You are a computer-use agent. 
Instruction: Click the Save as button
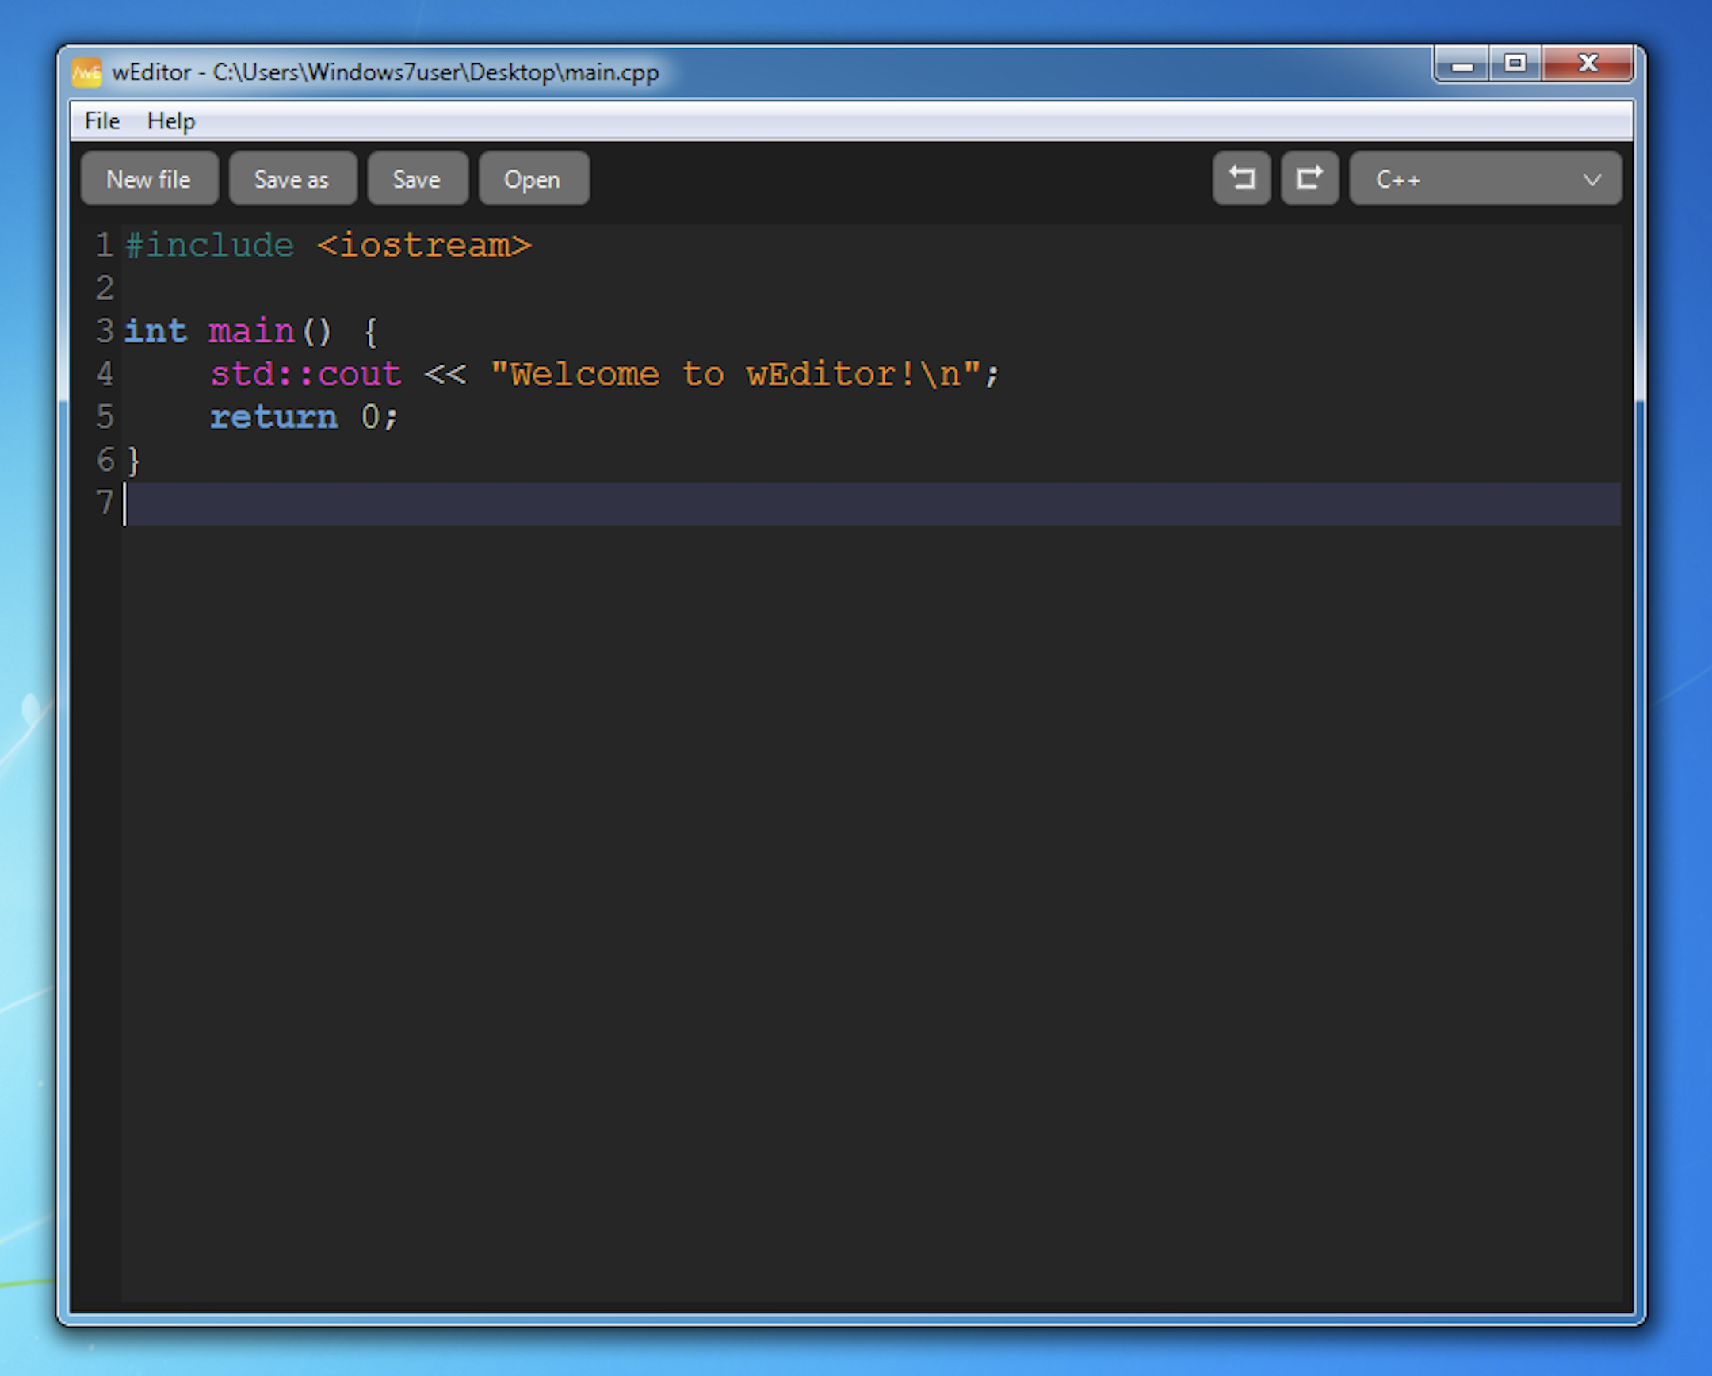coord(292,178)
